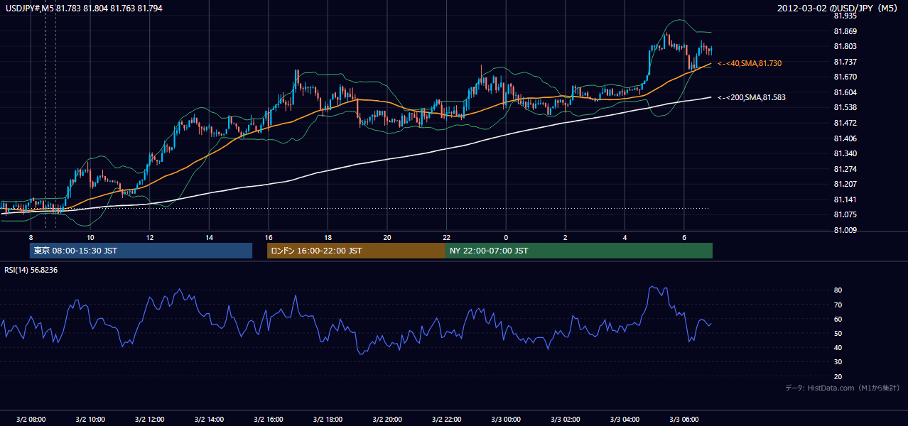The image size is (908, 426).
Task: Click price axis value 81.406
Action: point(845,139)
